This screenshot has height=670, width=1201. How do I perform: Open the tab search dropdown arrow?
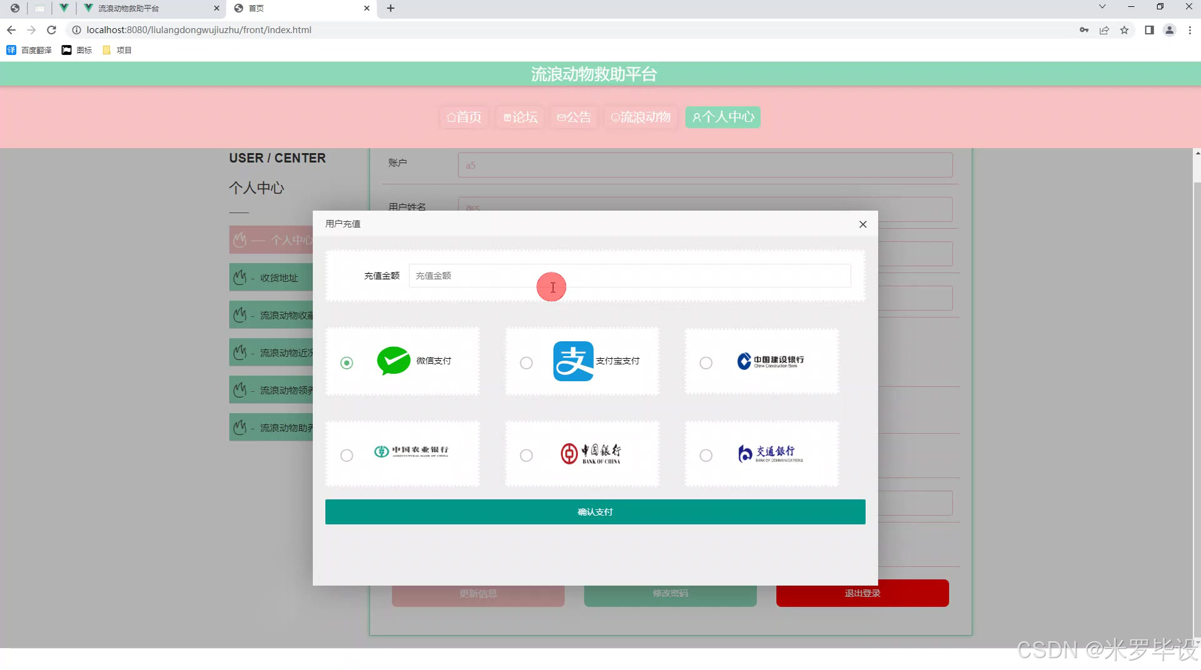pyautogui.click(x=1102, y=7)
